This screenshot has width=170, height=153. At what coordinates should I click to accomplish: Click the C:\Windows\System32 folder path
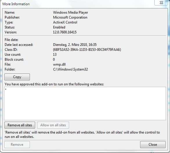point(70,69)
